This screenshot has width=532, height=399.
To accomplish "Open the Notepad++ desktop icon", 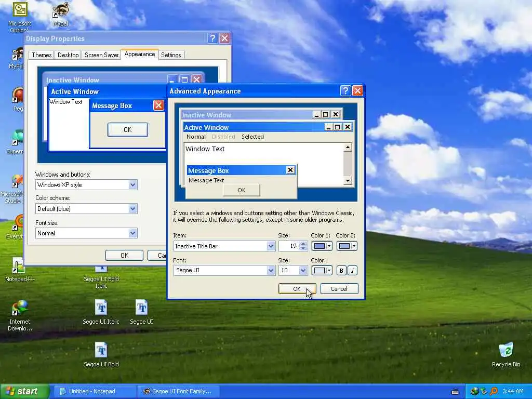I will 20,270.
